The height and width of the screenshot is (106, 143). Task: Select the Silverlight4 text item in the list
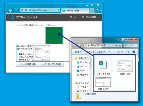click(25, 53)
